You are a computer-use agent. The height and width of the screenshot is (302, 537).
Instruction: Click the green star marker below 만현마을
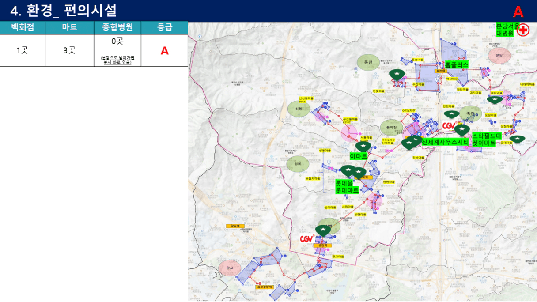pos(451,114)
